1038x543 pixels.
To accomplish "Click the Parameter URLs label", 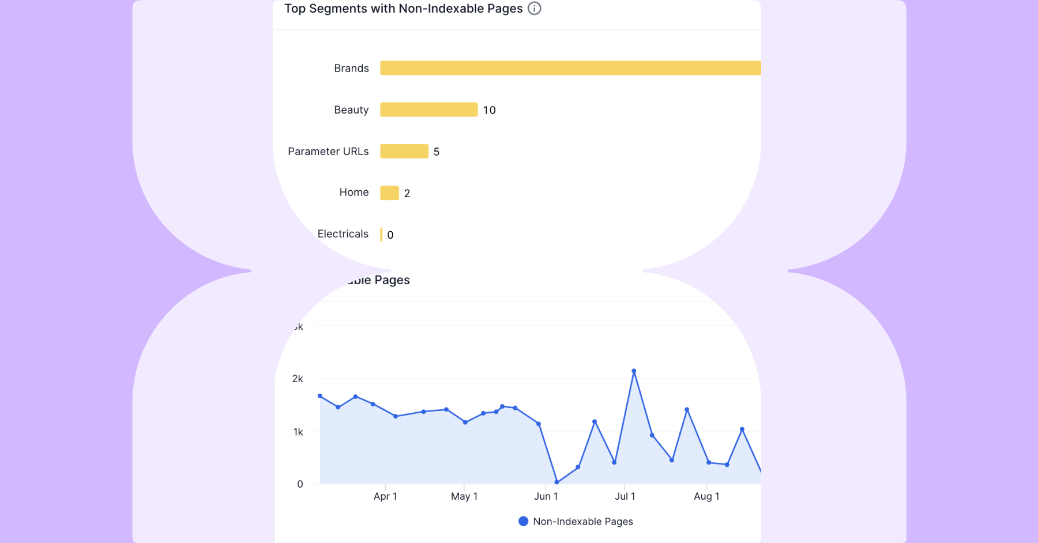I will tap(328, 151).
